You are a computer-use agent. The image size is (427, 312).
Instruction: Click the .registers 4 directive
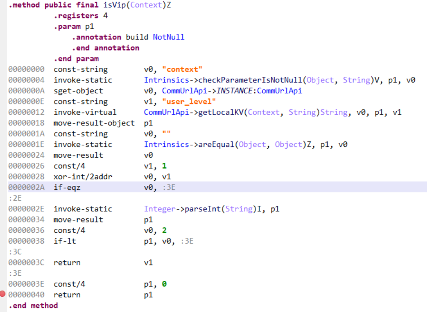click(x=81, y=16)
